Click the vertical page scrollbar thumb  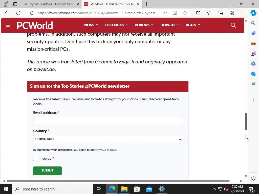click(x=246, y=122)
